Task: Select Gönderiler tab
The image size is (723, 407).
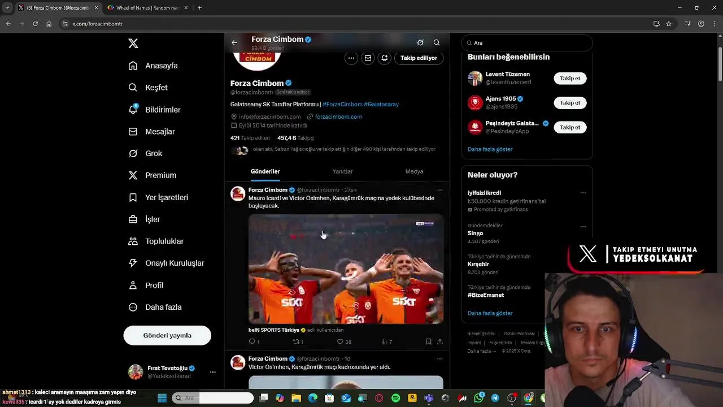Action: [x=265, y=171]
